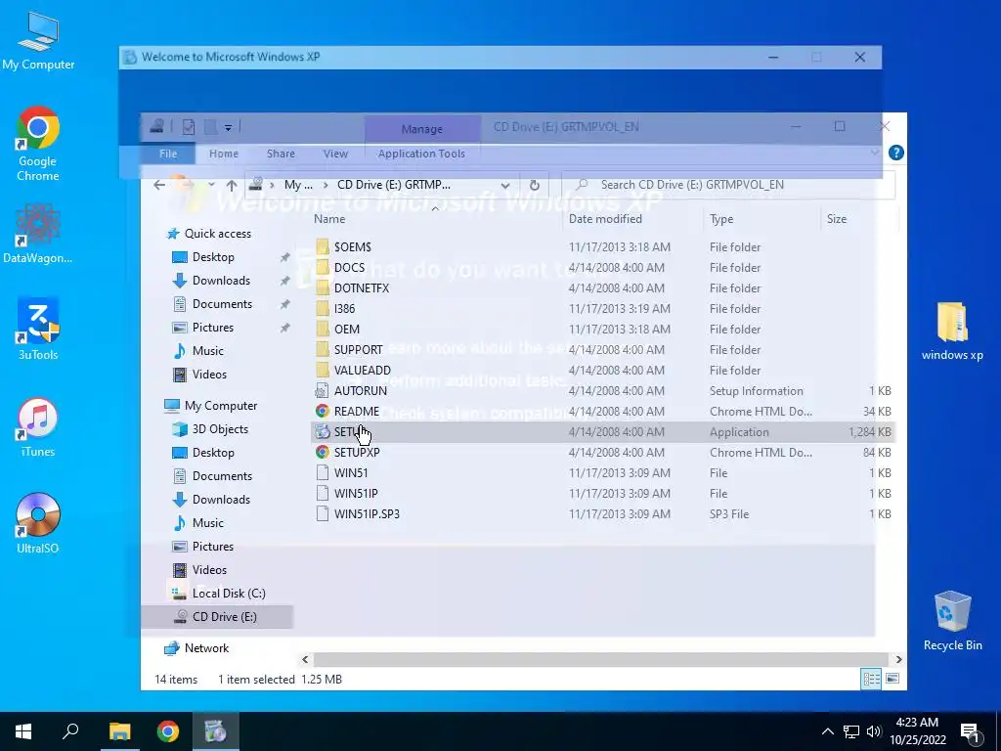
Task: Open the Home ribbon tab
Action: (x=224, y=154)
